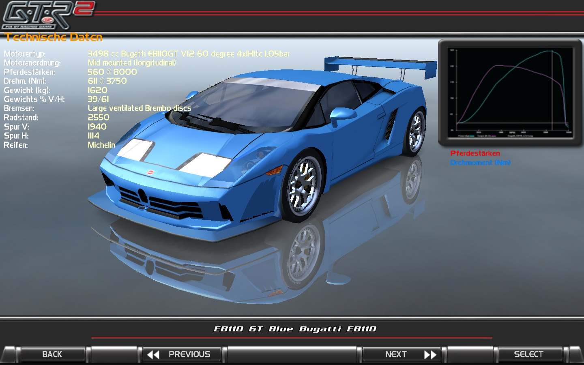Click the Motorentyp label
Viewport: 584px width, 365px height.
pos(25,54)
